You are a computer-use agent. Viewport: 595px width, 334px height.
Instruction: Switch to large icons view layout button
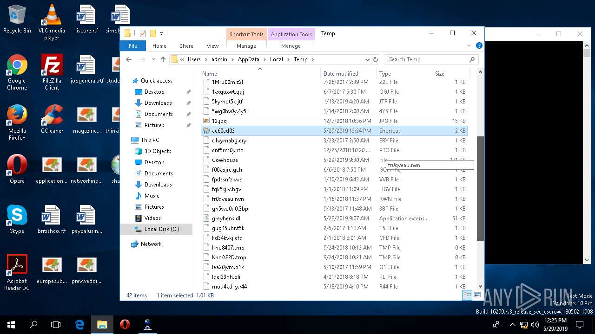tap(477, 295)
